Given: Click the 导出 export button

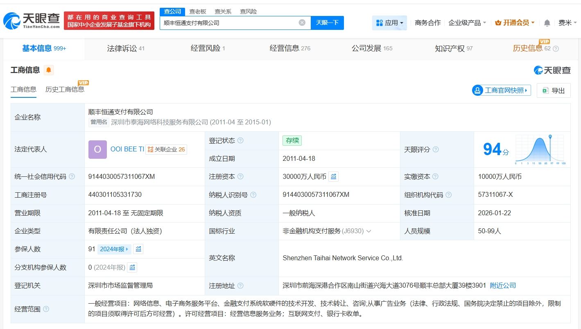Looking at the screenshot, I should click(x=554, y=90).
